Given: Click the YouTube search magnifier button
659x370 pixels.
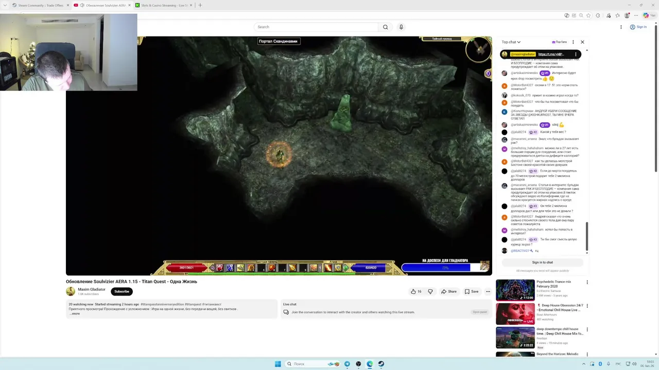Looking at the screenshot, I should click(x=385, y=27).
